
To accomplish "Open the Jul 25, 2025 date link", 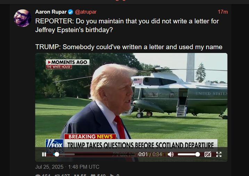I will coord(67,167).
